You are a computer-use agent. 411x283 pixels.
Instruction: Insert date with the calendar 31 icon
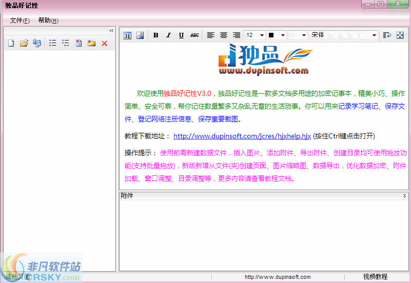(x=127, y=35)
